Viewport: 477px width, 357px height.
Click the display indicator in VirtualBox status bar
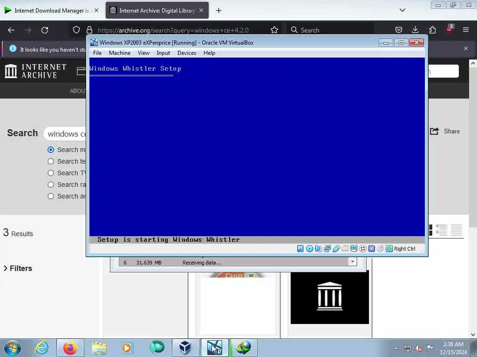(x=354, y=249)
